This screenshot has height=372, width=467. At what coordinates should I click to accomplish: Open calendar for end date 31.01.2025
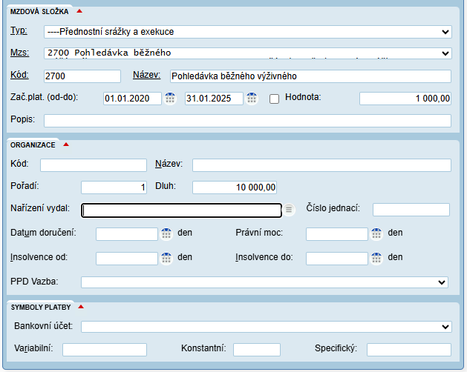(x=252, y=99)
